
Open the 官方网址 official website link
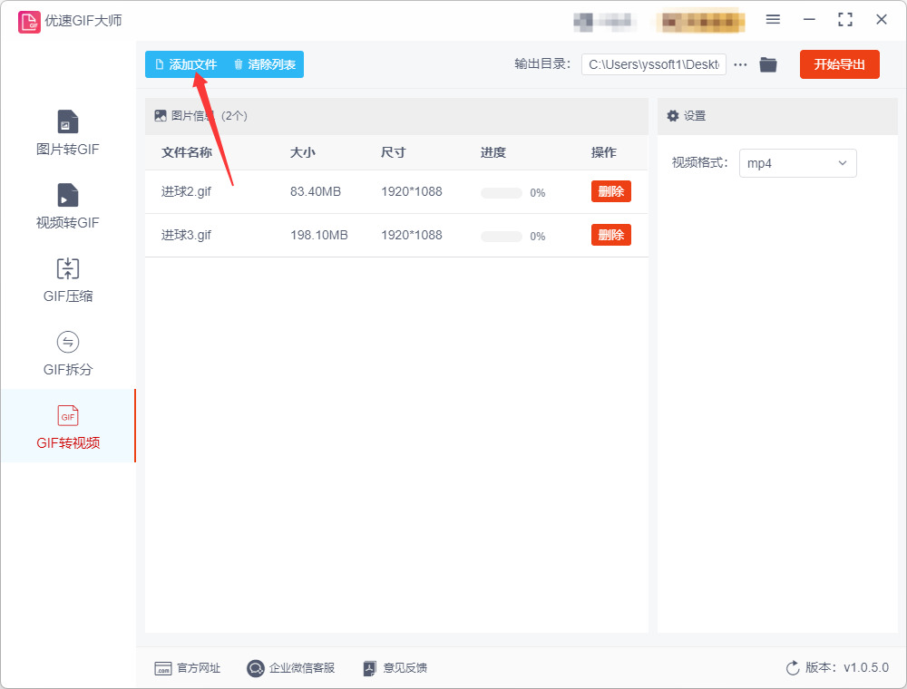click(188, 668)
